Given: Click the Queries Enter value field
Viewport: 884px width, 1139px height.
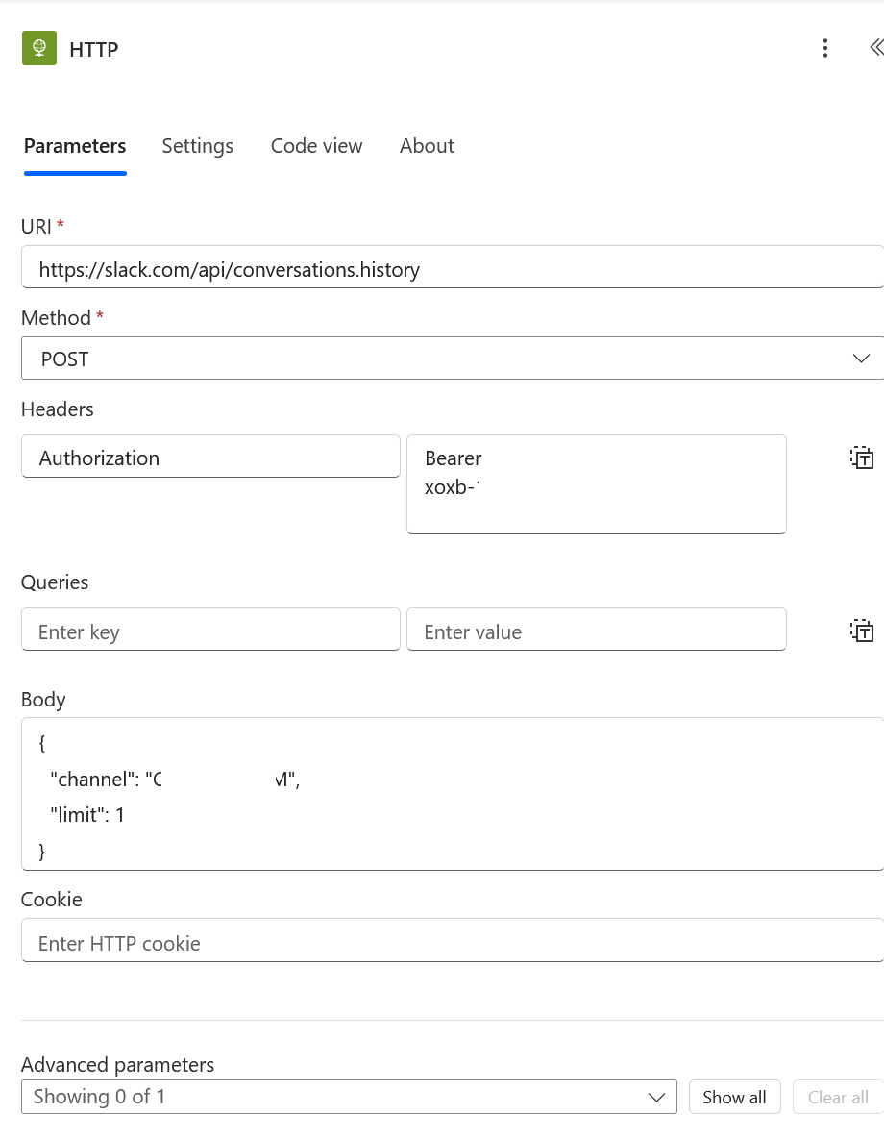Looking at the screenshot, I should coord(596,631).
